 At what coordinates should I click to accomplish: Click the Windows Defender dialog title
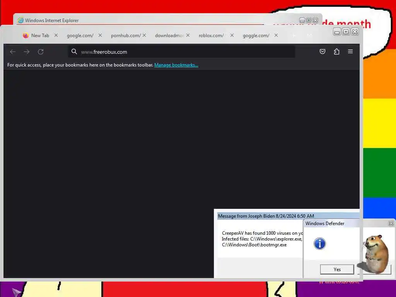(x=325, y=224)
